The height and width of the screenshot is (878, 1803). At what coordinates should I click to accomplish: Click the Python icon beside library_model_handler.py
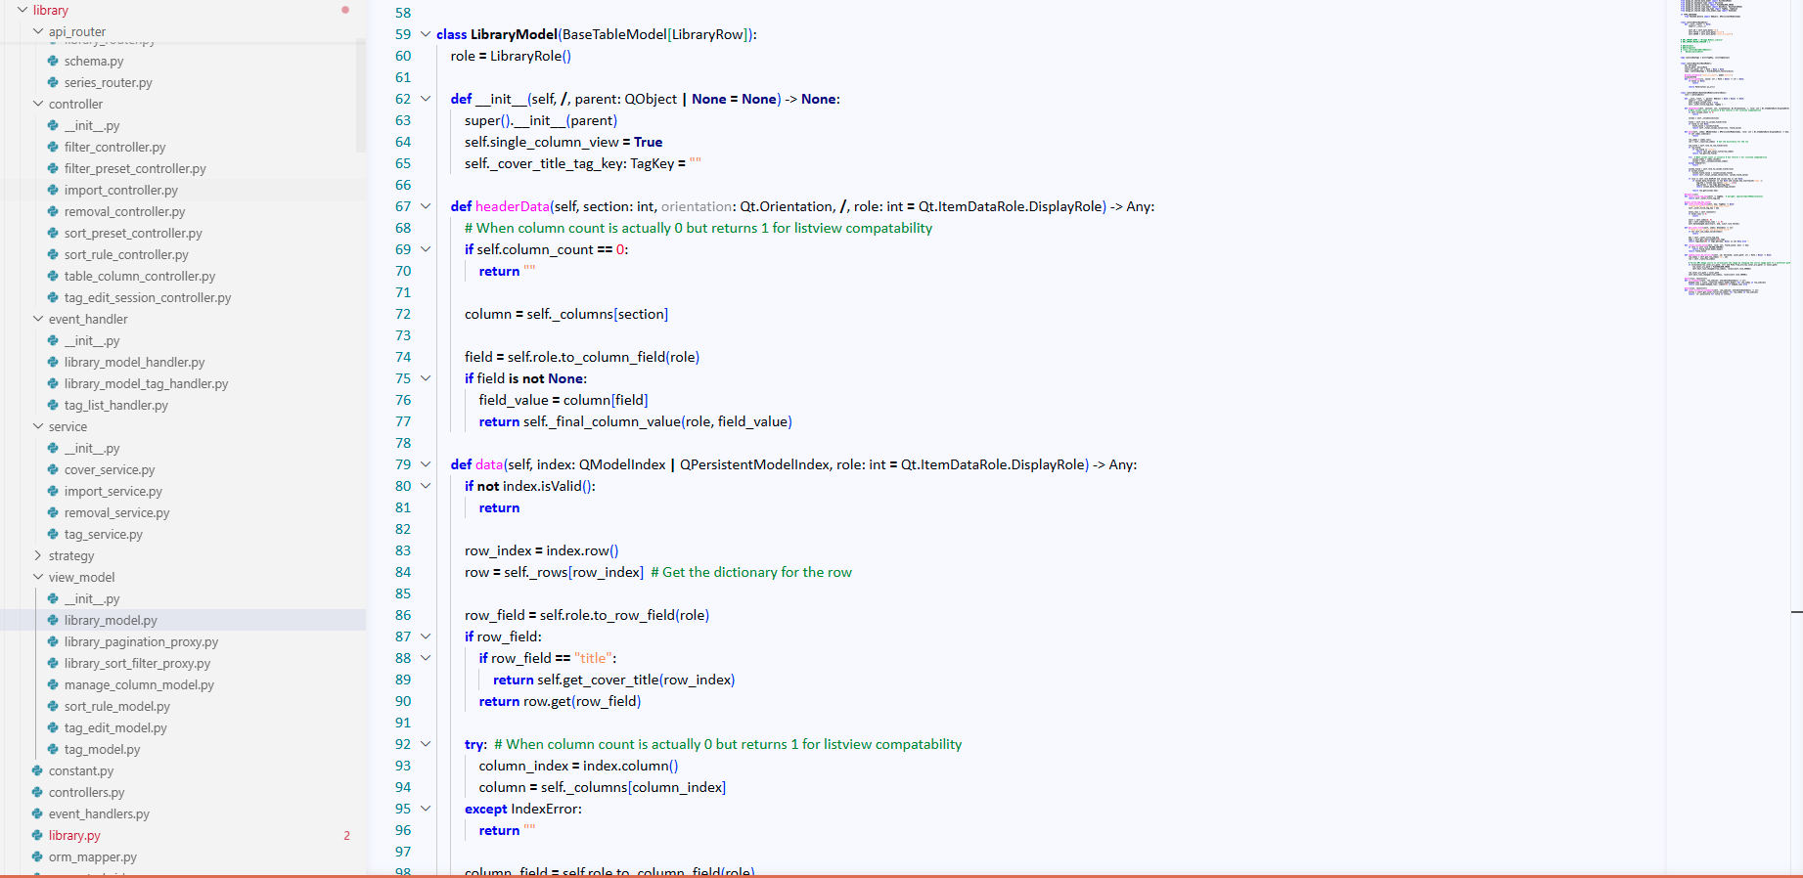pos(53,362)
